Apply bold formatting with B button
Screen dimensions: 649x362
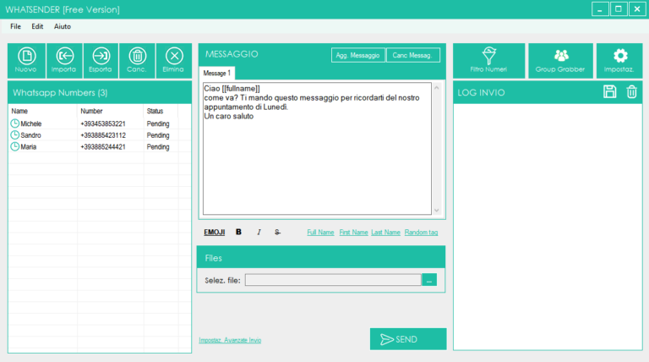point(238,232)
